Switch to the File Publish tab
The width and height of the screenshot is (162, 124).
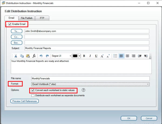[x=26, y=18]
